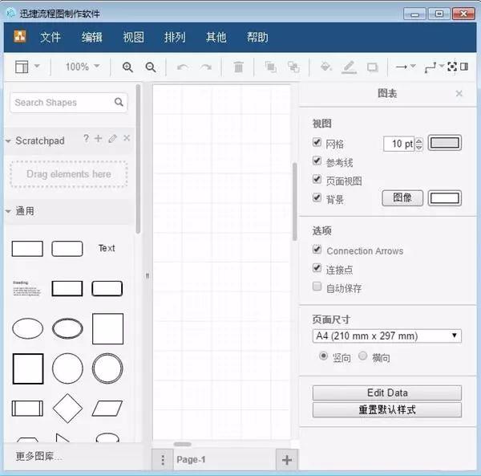481x476 pixels.
Task: Open the 编辑 menu
Action: (x=91, y=37)
